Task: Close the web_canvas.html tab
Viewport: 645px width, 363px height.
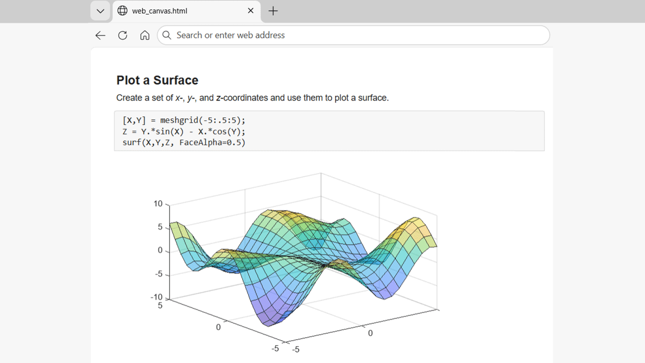Action: coord(251,11)
